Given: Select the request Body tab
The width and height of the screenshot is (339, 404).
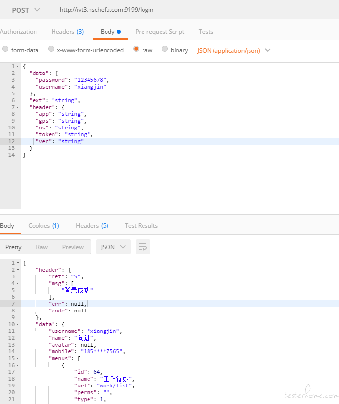Looking at the screenshot, I should coord(110,32).
